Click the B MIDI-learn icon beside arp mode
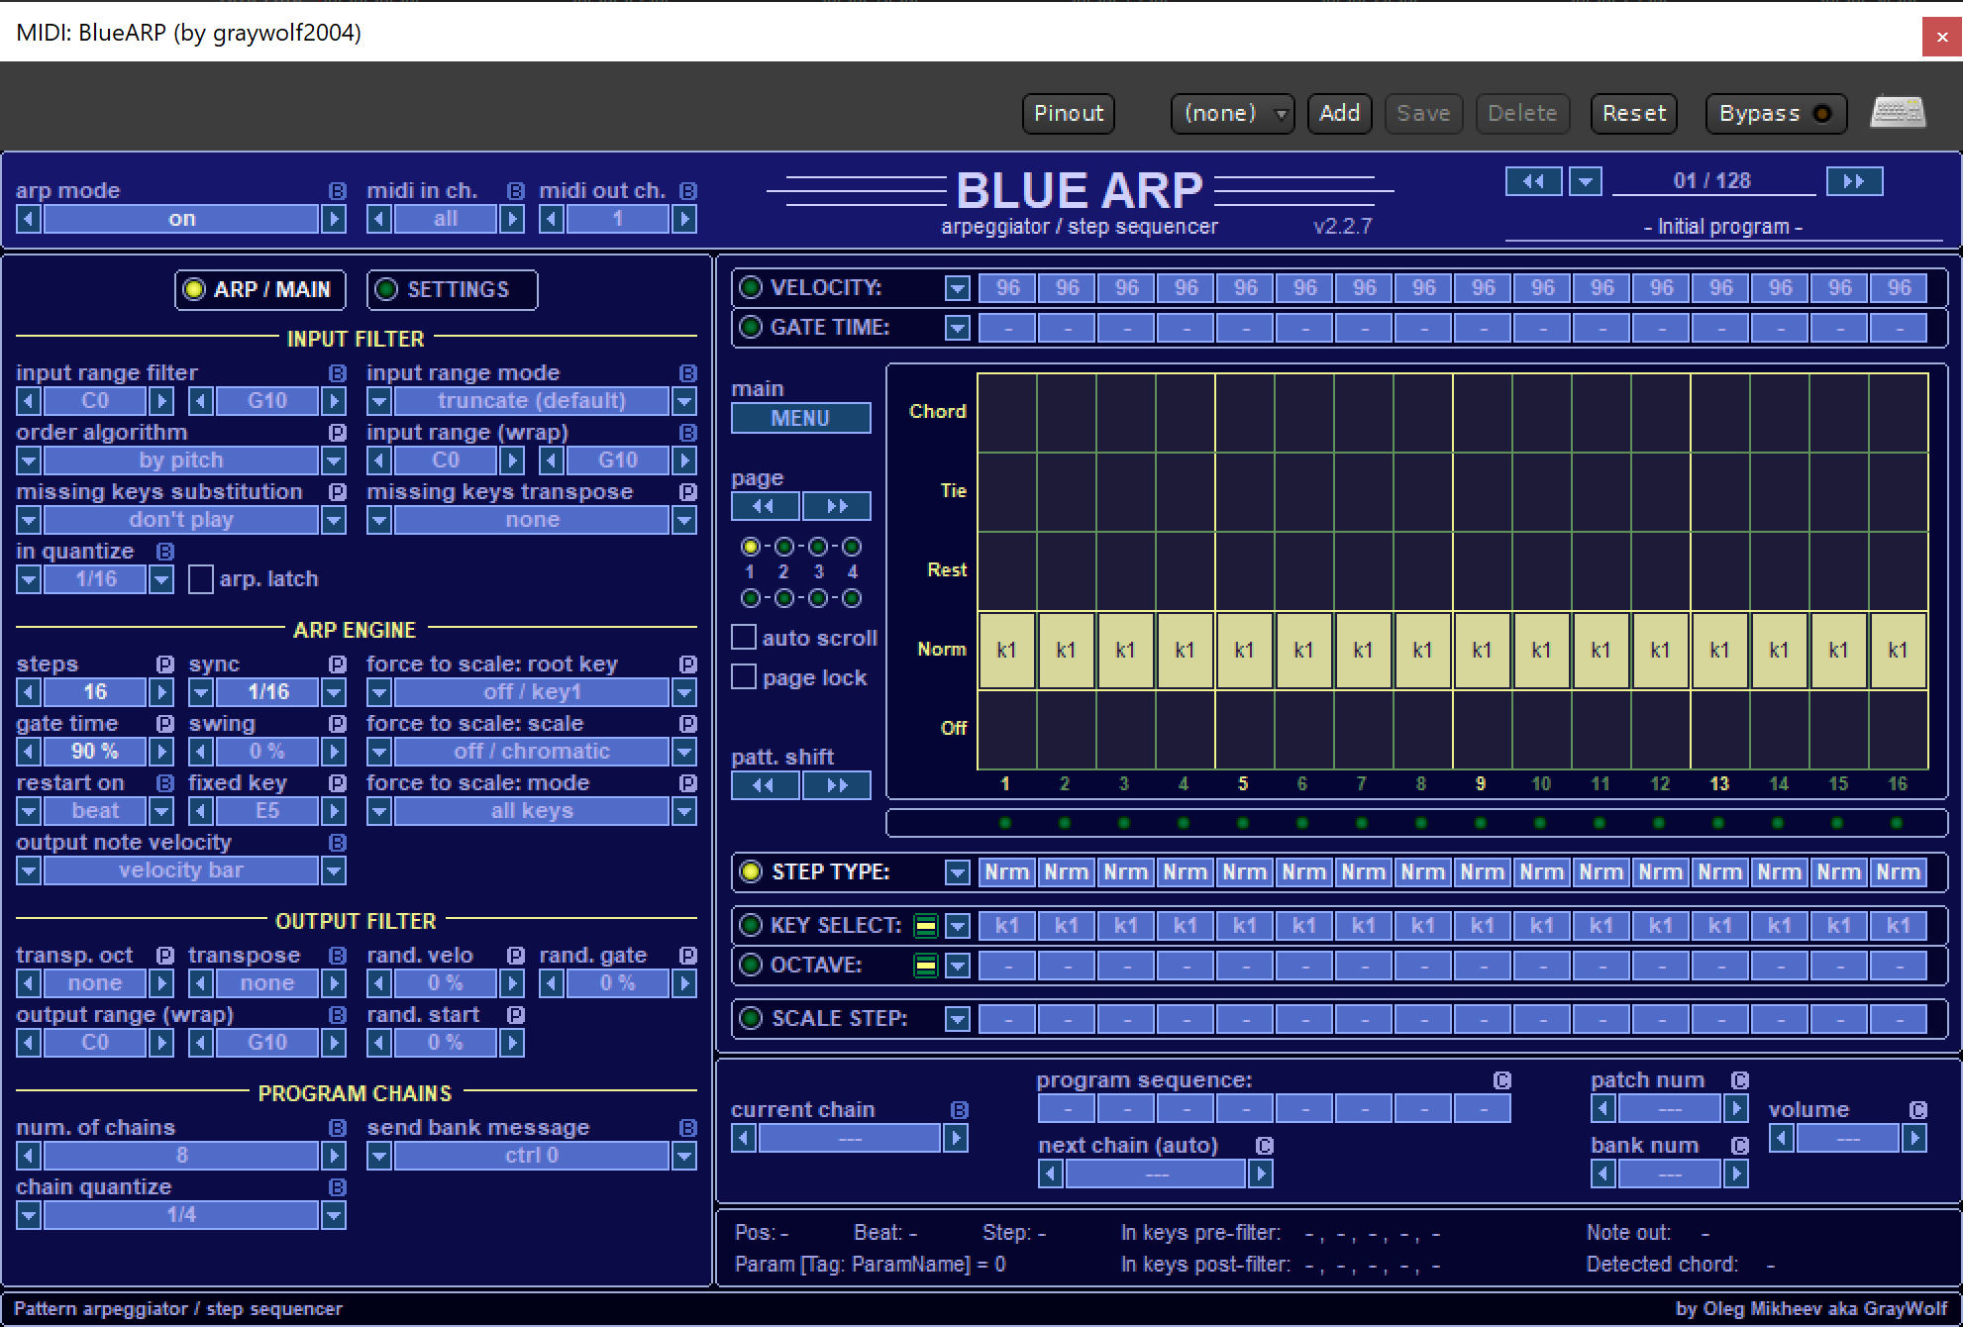The width and height of the screenshot is (1963, 1327). [336, 190]
